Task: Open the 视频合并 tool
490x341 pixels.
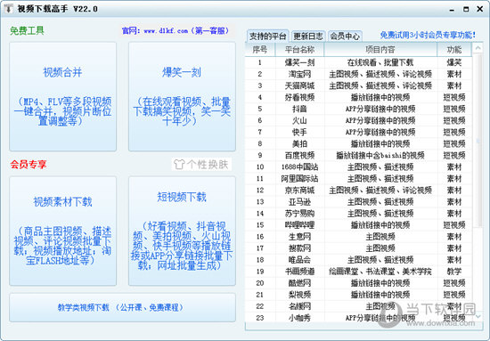Action: click(x=63, y=97)
